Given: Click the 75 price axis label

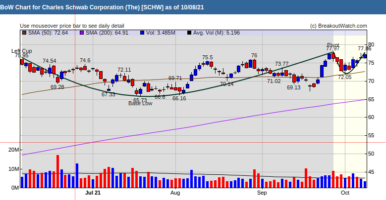Looking at the screenshot, I should click(371, 63).
